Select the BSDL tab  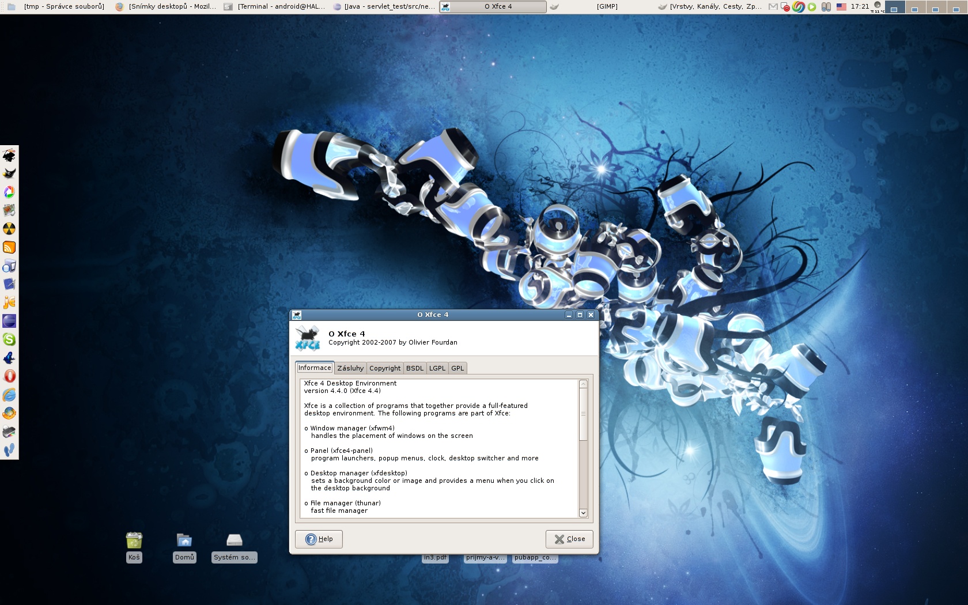point(414,368)
